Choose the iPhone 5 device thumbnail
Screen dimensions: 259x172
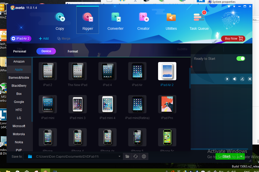(x=137, y=137)
